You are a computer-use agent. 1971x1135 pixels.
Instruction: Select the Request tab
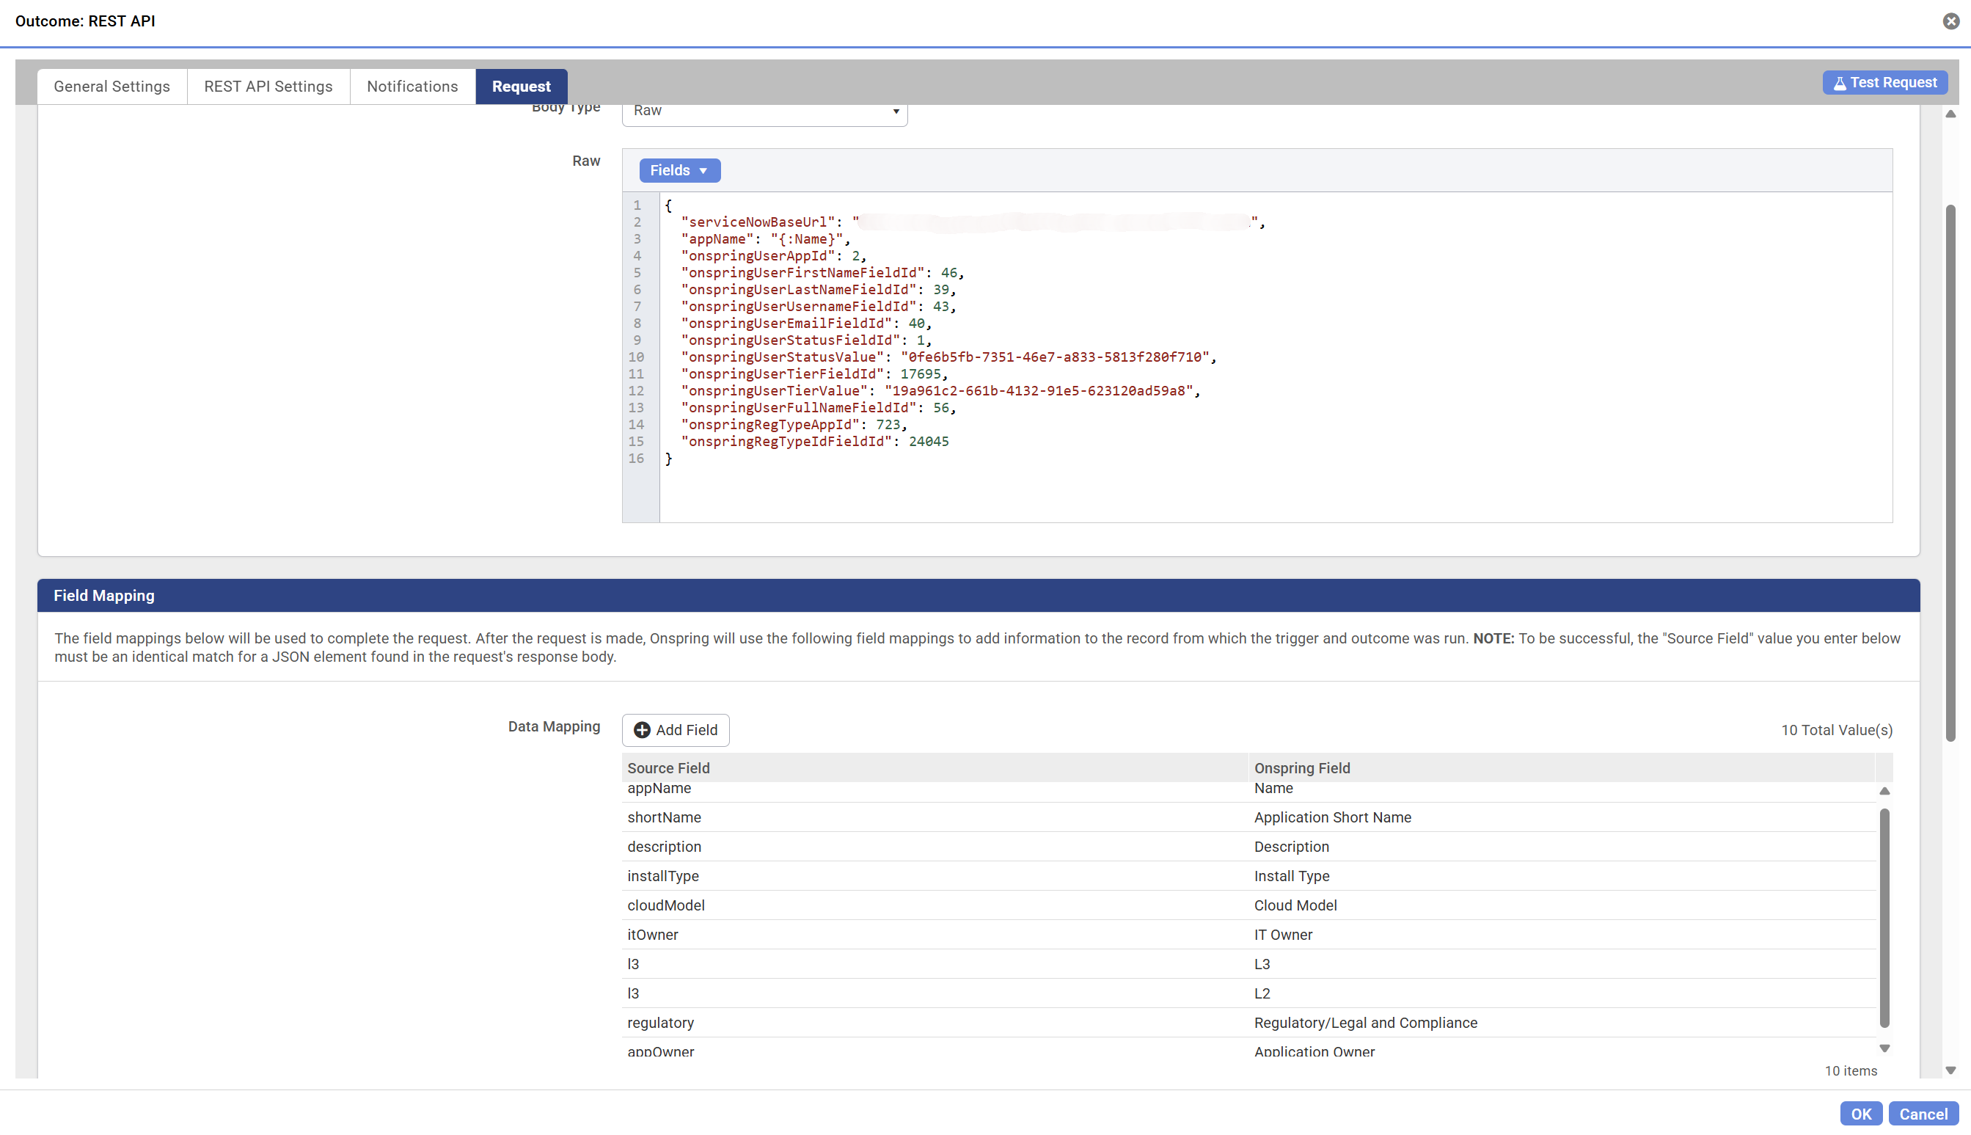tap(522, 87)
